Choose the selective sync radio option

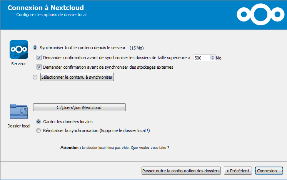(35, 77)
